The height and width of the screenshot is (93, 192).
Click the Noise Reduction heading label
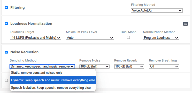click(x=24, y=52)
